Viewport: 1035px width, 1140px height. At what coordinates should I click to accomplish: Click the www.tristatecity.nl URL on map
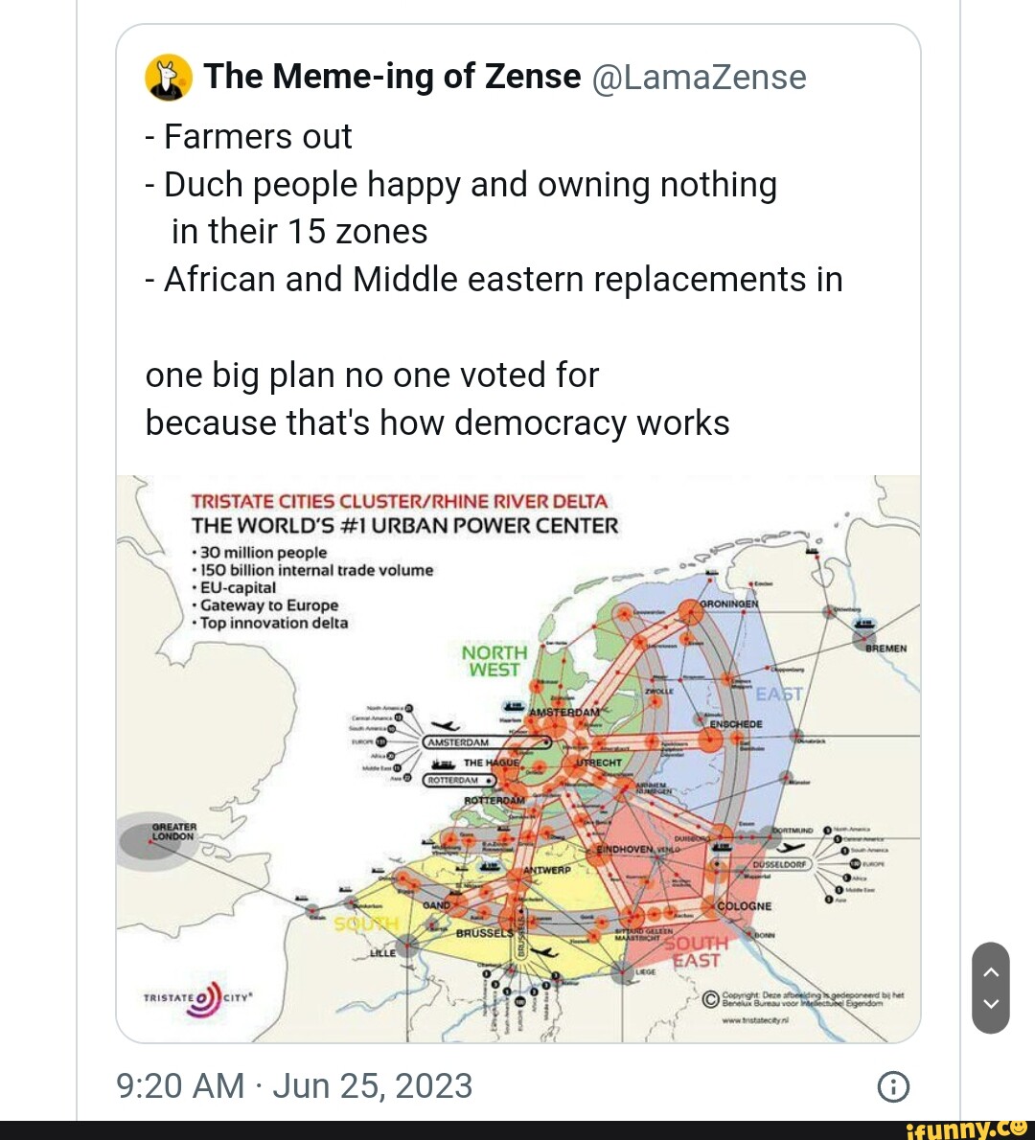[x=756, y=1021]
